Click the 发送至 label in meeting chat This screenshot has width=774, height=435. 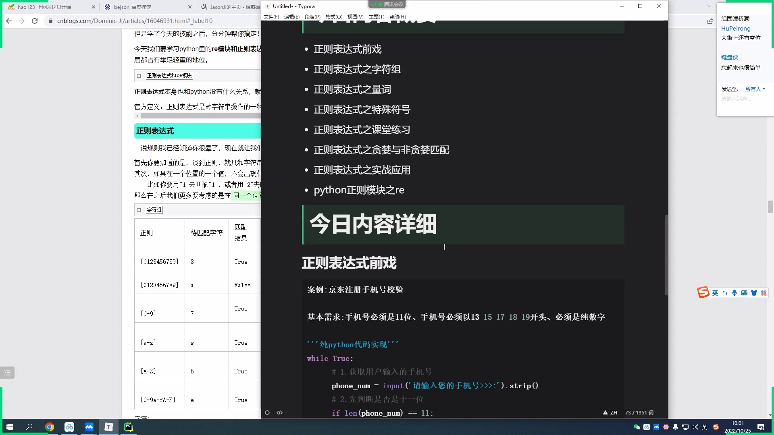point(730,89)
